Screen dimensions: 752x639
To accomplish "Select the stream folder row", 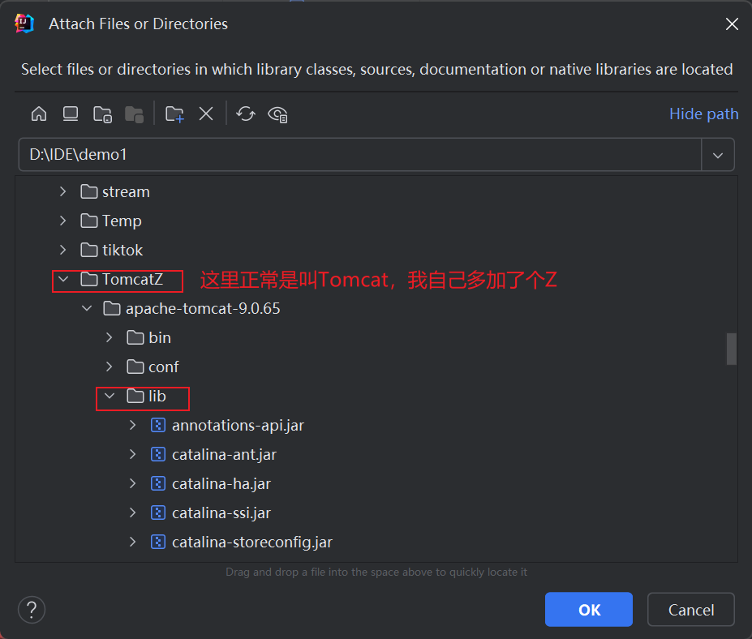I will [x=376, y=191].
